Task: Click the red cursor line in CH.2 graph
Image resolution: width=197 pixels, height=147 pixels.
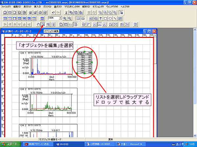Action: point(36,102)
